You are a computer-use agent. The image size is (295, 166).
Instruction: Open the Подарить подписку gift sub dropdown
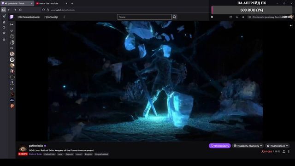tap(248, 146)
